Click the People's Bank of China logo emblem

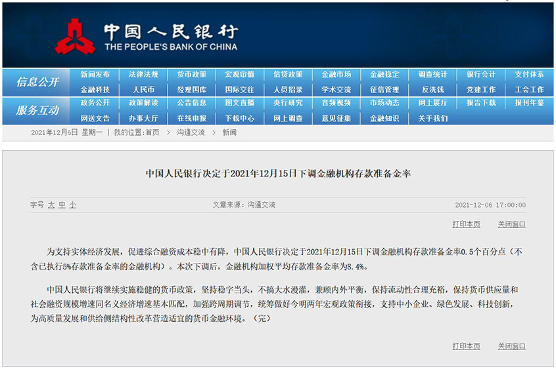[x=75, y=37]
